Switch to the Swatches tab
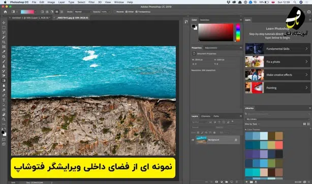This screenshot has height=184, width=312. 205,20
